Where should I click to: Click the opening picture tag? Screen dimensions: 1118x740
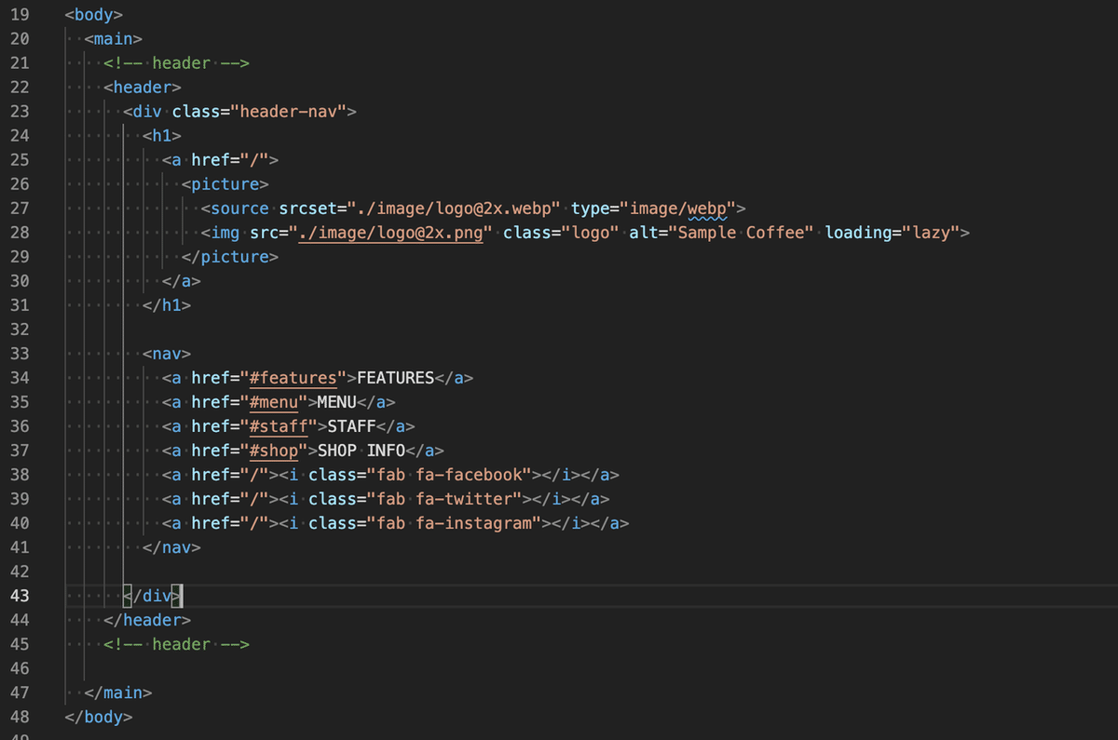[x=225, y=184]
